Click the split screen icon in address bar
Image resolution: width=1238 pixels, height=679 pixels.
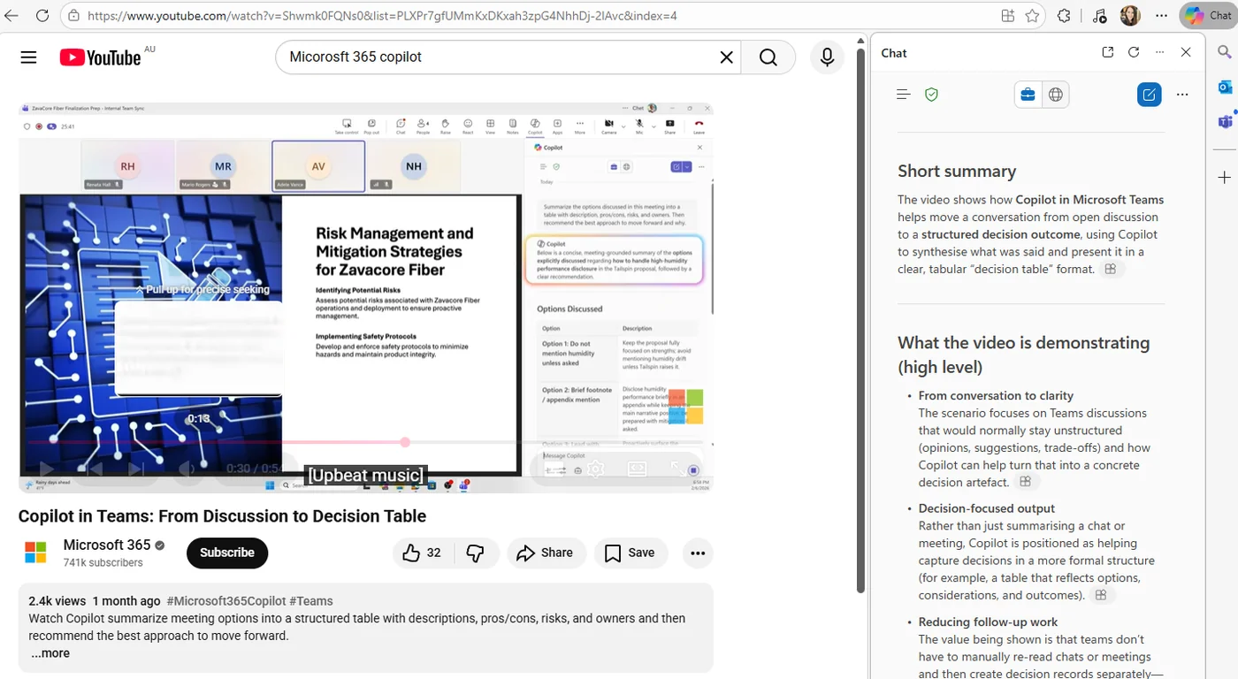1007,16
